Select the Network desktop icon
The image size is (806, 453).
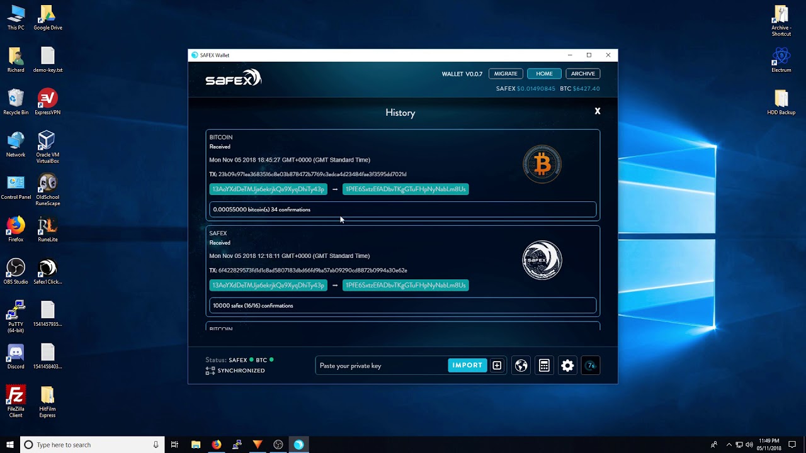point(16,144)
